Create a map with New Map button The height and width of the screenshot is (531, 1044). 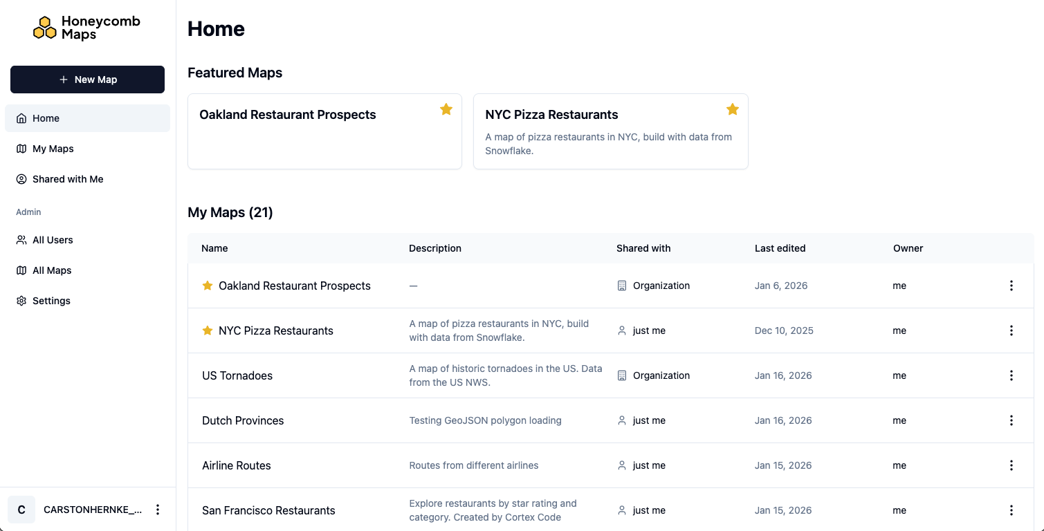pyautogui.click(x=87, y=80)
